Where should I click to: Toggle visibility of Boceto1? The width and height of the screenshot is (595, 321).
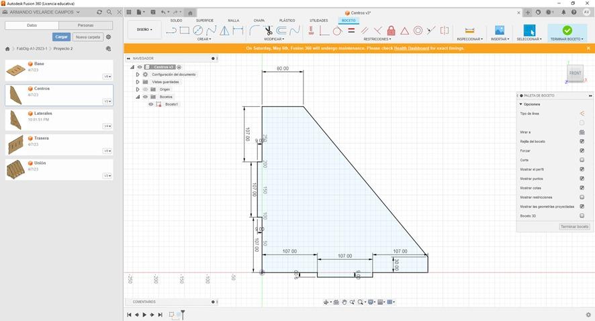click(x=151, y=104)
